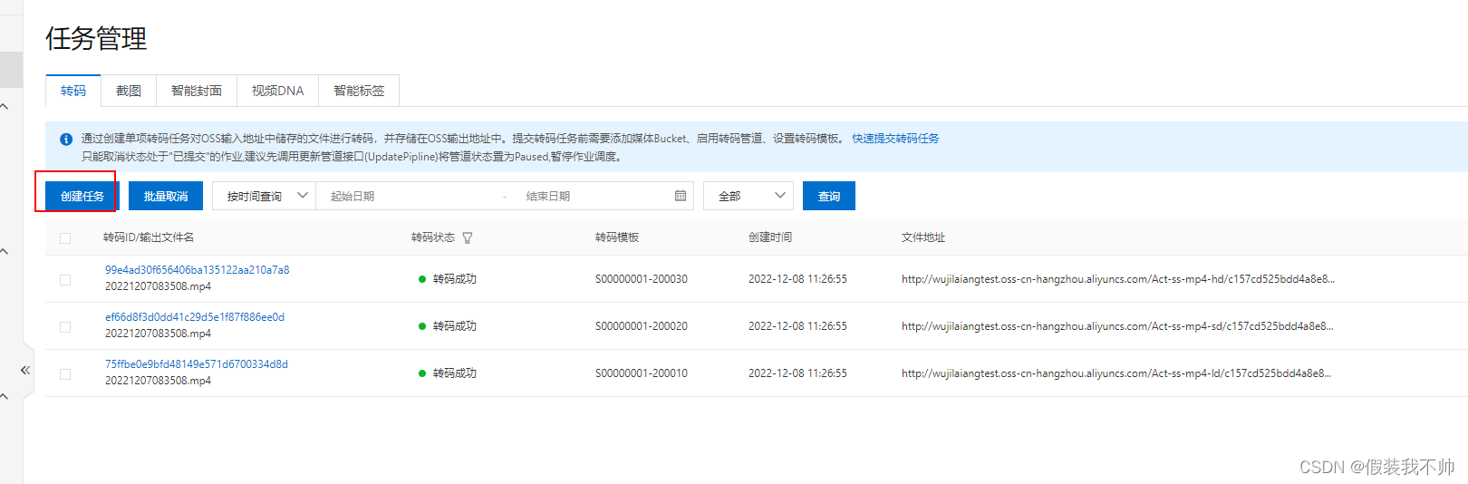
Task: Filter by 转码状态 funnel icon
Action: pos(468,238)
